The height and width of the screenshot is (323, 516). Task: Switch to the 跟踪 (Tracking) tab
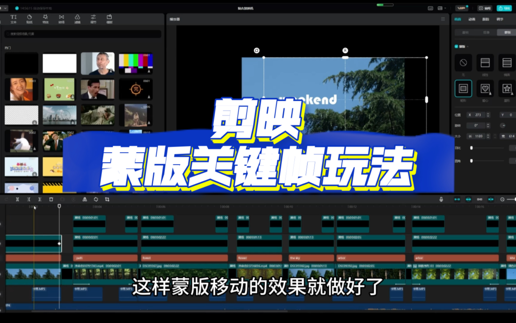pyautogui.click(x=486, y=19)
